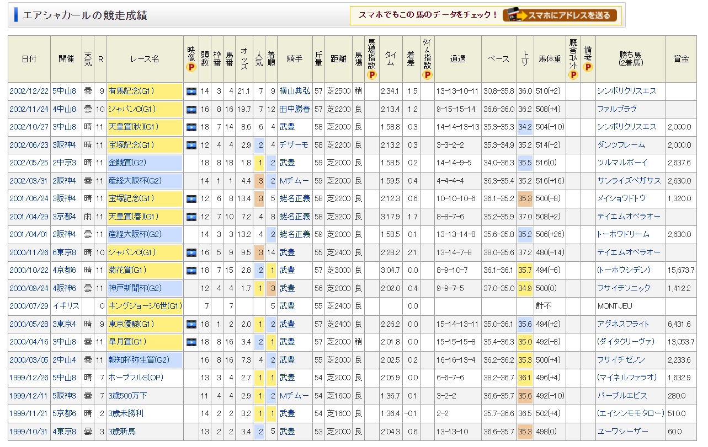Click the premium P icon under 馬場指数
708x447 pixels.
coord(372,74)
